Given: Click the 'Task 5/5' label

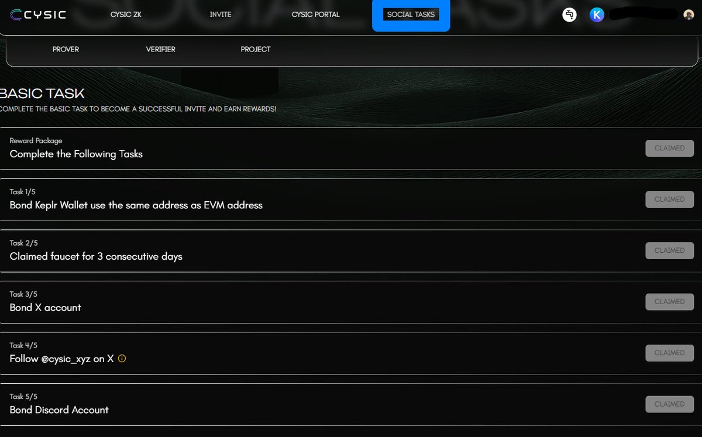Looking at the screenshot, I should 23,397.
